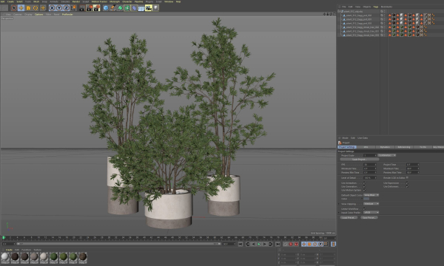Screen dimensions: 444x266
Task: Click the Spline pen tool icon
Action: point(112,8)
